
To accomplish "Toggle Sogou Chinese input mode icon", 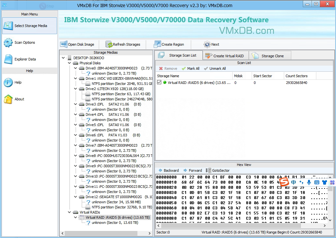I will click(294, 182).
